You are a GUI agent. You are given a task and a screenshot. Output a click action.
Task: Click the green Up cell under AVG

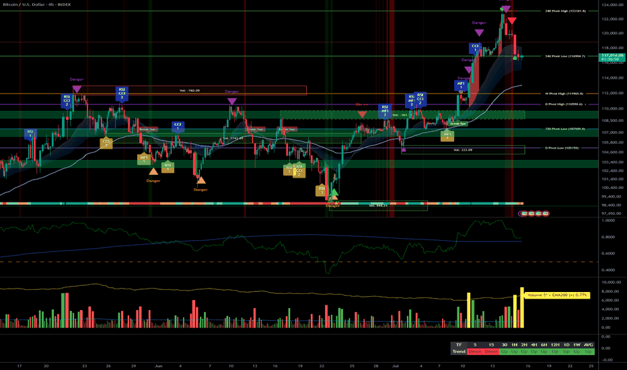[588, 352]
